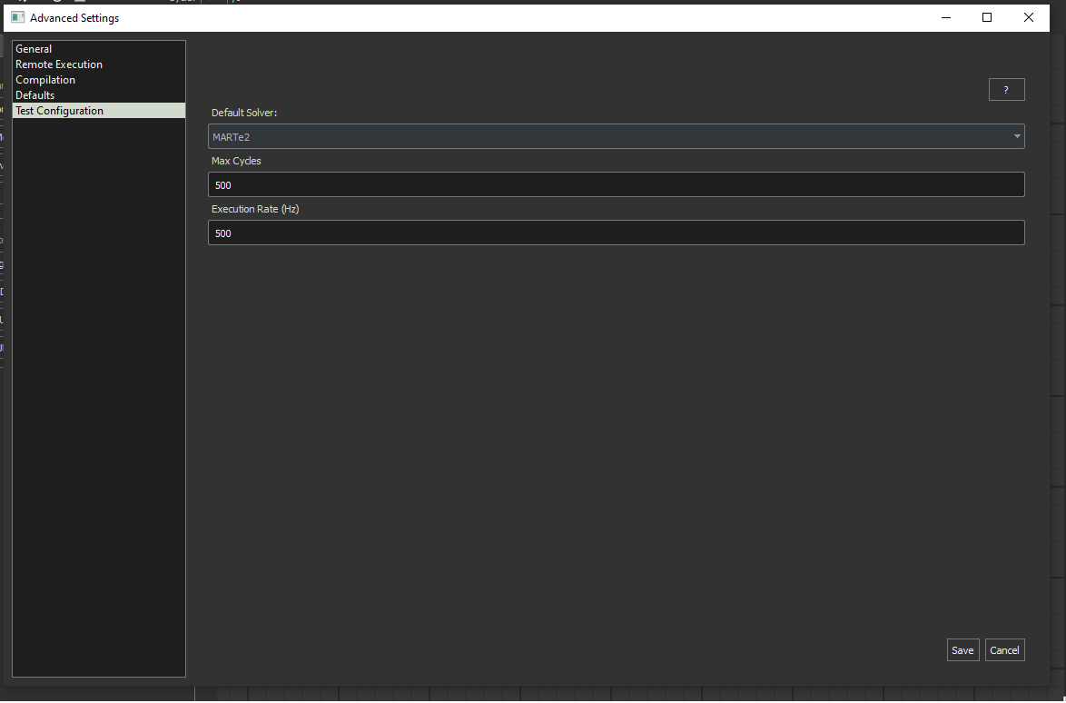Click the Max Cycles input field
The height and width of the screenshot is (703, 1066).
coord(616,185)
